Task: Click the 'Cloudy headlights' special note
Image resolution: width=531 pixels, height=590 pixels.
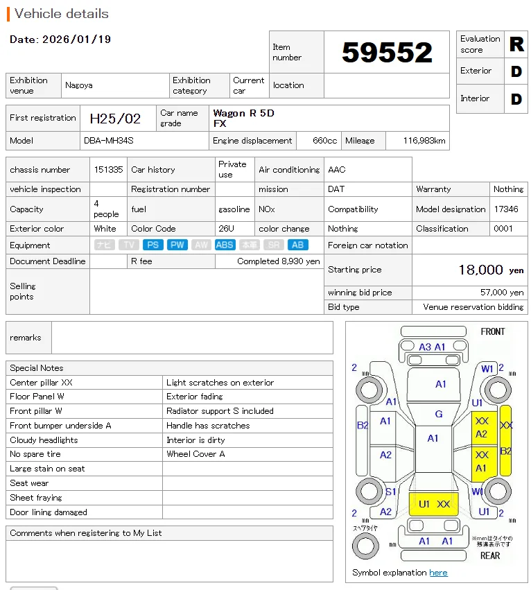Action: pyautogui.click(x=44, y=440)
